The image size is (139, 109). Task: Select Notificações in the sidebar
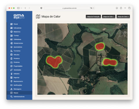point(19,85)
